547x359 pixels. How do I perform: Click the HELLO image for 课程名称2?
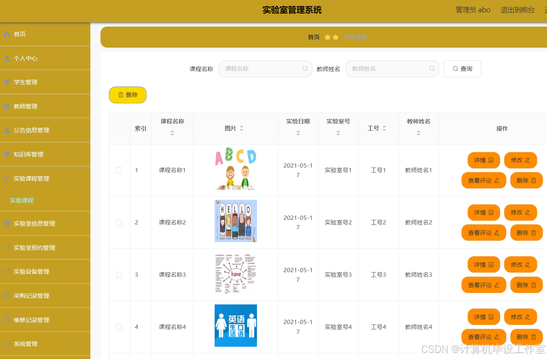point(235,221)
